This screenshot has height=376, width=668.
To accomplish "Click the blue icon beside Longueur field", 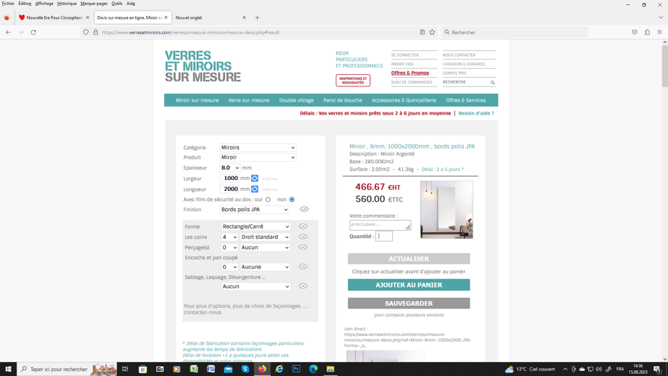I will (255, 189).
